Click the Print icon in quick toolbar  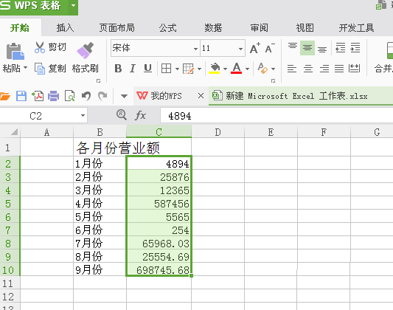(53, 96)
